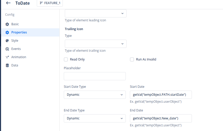Open the Basic config section

pyautogui.click(x=30, y=24)
